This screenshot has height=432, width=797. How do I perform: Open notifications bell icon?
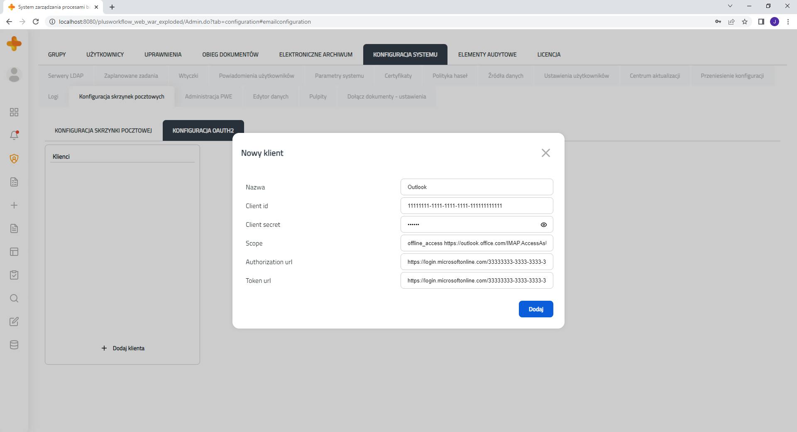click(x=14, y=135)
